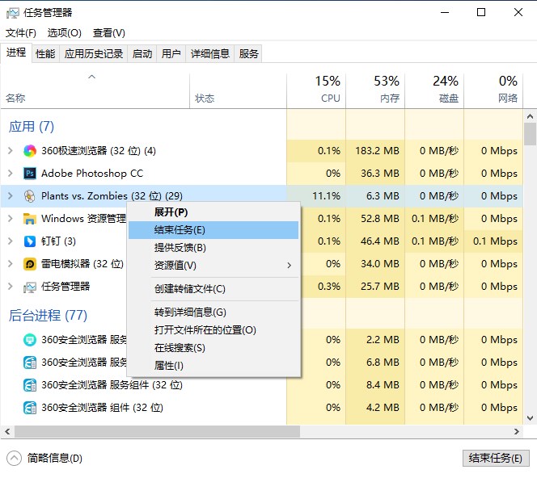Click the bottom-right 结束任务(E) button
This screenshot has width=537, height=478.
(x=496, y=458)
